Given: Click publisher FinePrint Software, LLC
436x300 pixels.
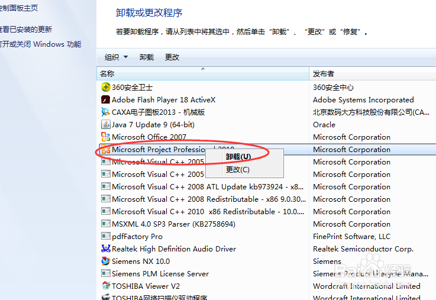Looking at the screenshot, I should coord(351,236).
